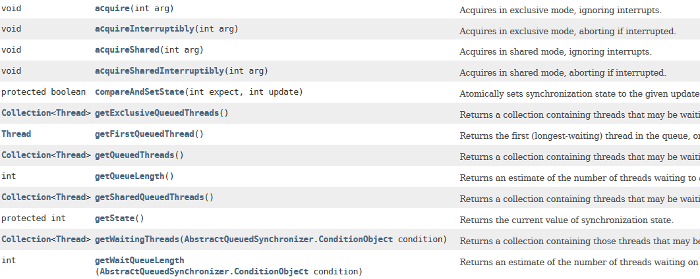Click the acquireInterruptibly method link
The width and height of the screenshot is (700, 279).
click(x=144, y=29)
